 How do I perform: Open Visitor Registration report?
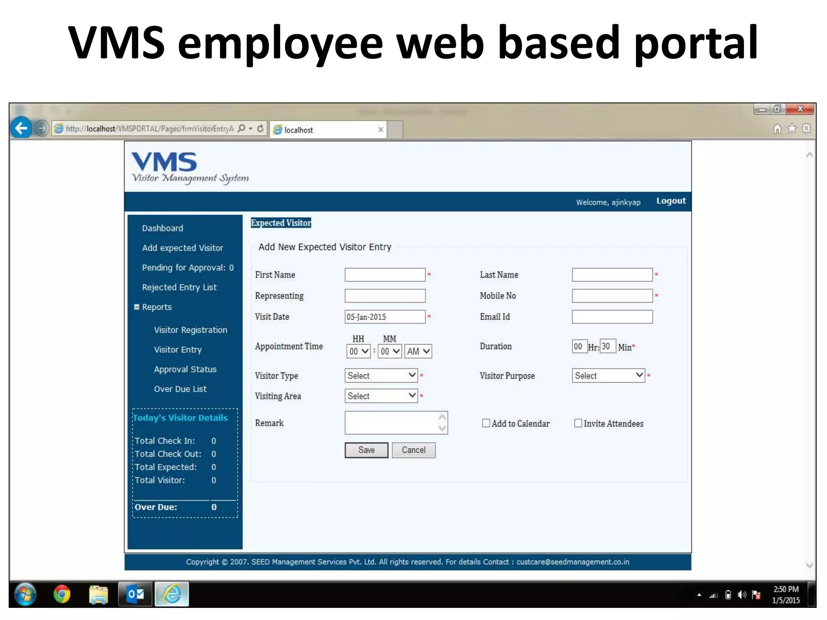(191, 330)
